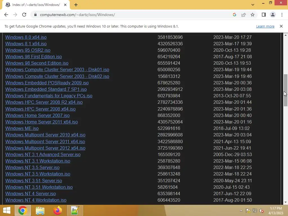Screen dimensions: 288x216
Task: Select date 2005-Dec-29 03:53
Action: pyautogui.click(x=233, y=154)
